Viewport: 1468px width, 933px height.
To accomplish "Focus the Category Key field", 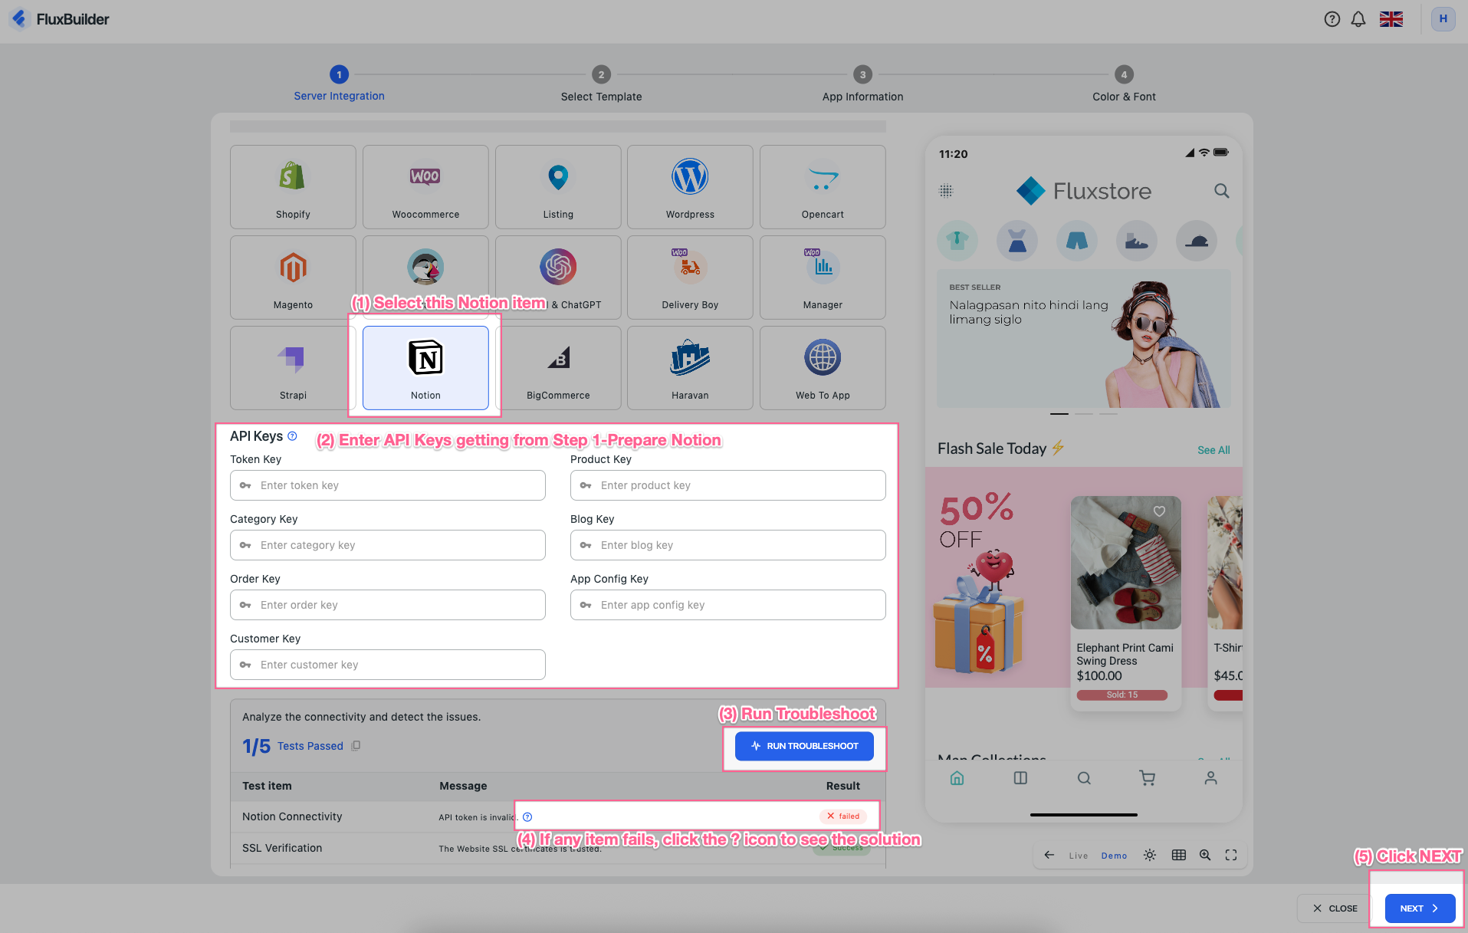I will [388, 545].
